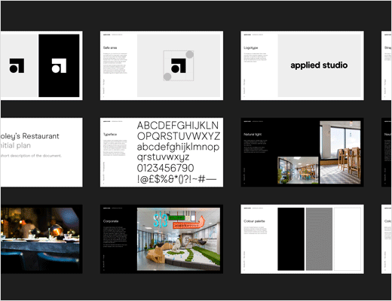The width and height of the screenshot is (392, 301).
Task: Pick the gray swatch in Colour palette
Action: (319, 239)
